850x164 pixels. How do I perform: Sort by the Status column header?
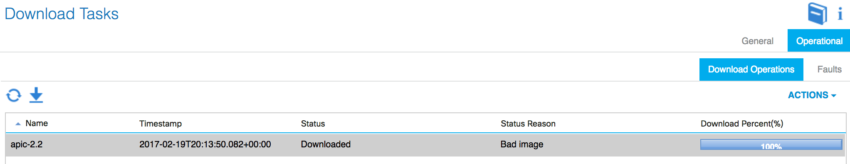(313, 124)
